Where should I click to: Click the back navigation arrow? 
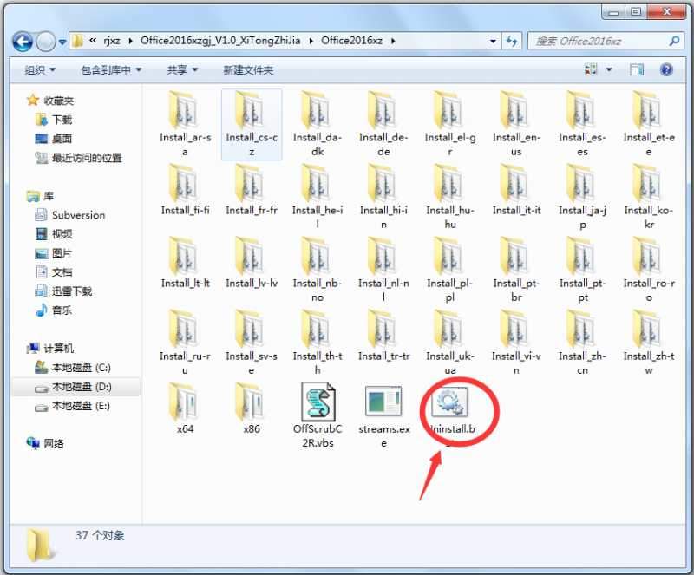tap(23, 42)
